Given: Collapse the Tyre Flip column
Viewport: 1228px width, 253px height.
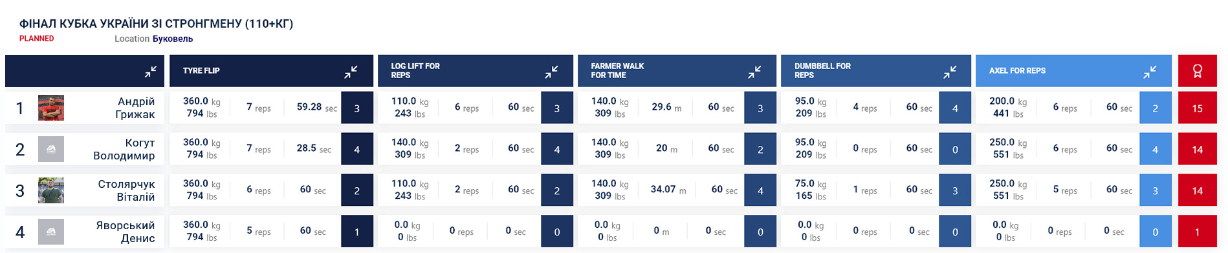Looking at the screenshot, I should coord(351,72).
